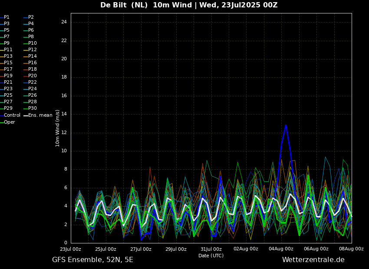The width and height of the screenshot is (369, 269).
Task: Click the white line swatch beside Ens. mean
Action: tap(26, 115)
